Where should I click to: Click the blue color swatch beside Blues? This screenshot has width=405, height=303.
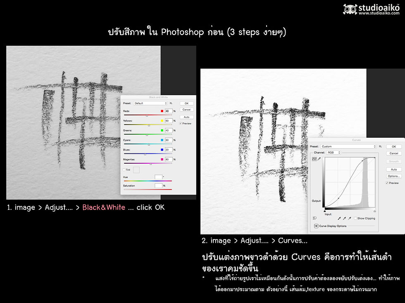click(162, 150)
